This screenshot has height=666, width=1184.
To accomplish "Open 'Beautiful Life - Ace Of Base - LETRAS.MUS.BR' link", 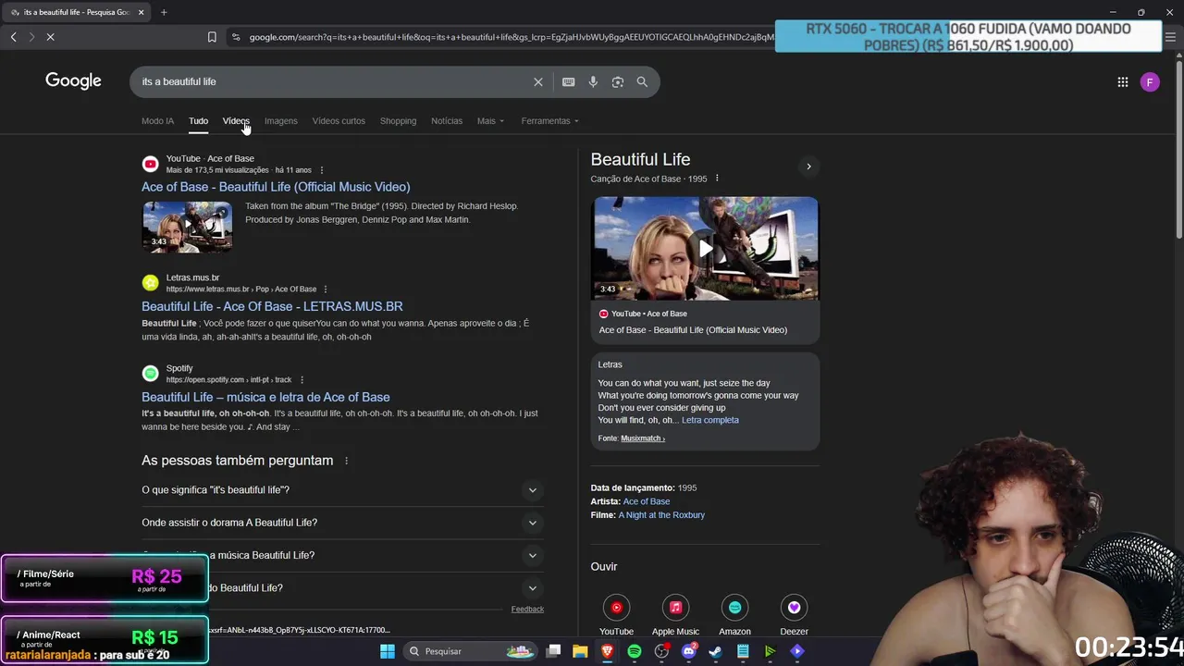I will tap(272, 306).
